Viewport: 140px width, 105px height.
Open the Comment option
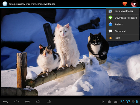122,31
